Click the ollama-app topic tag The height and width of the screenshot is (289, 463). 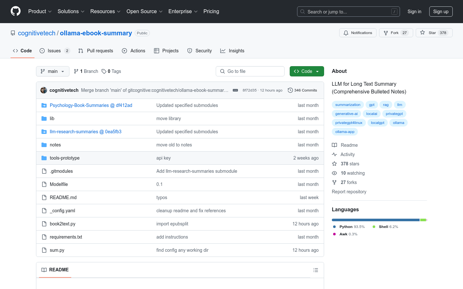(345, 132)
